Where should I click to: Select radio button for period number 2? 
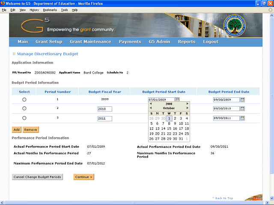[24, 109]
